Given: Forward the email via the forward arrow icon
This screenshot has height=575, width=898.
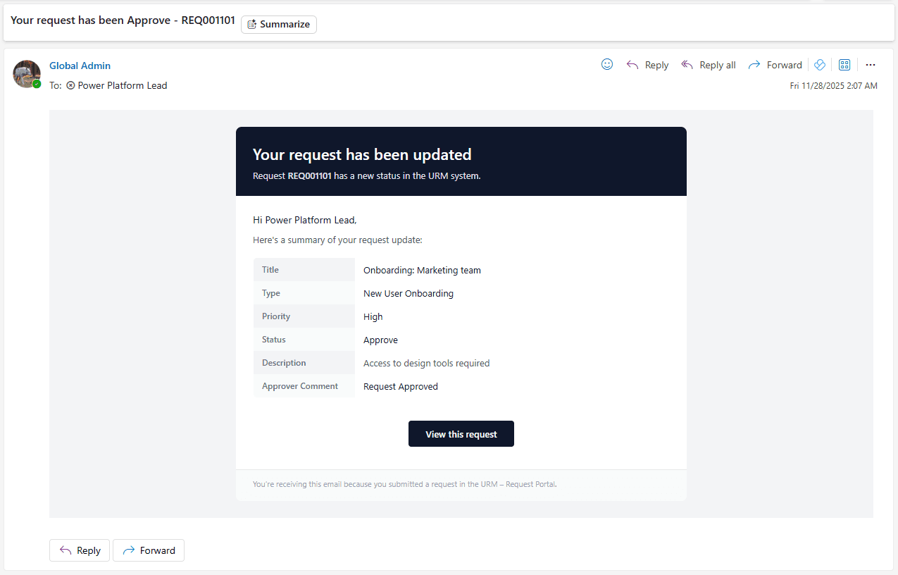Looking at the screenshot, I should [753, 64].
